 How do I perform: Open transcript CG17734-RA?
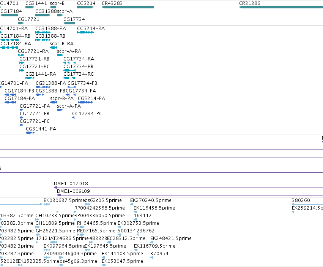[x=79, y=59]
